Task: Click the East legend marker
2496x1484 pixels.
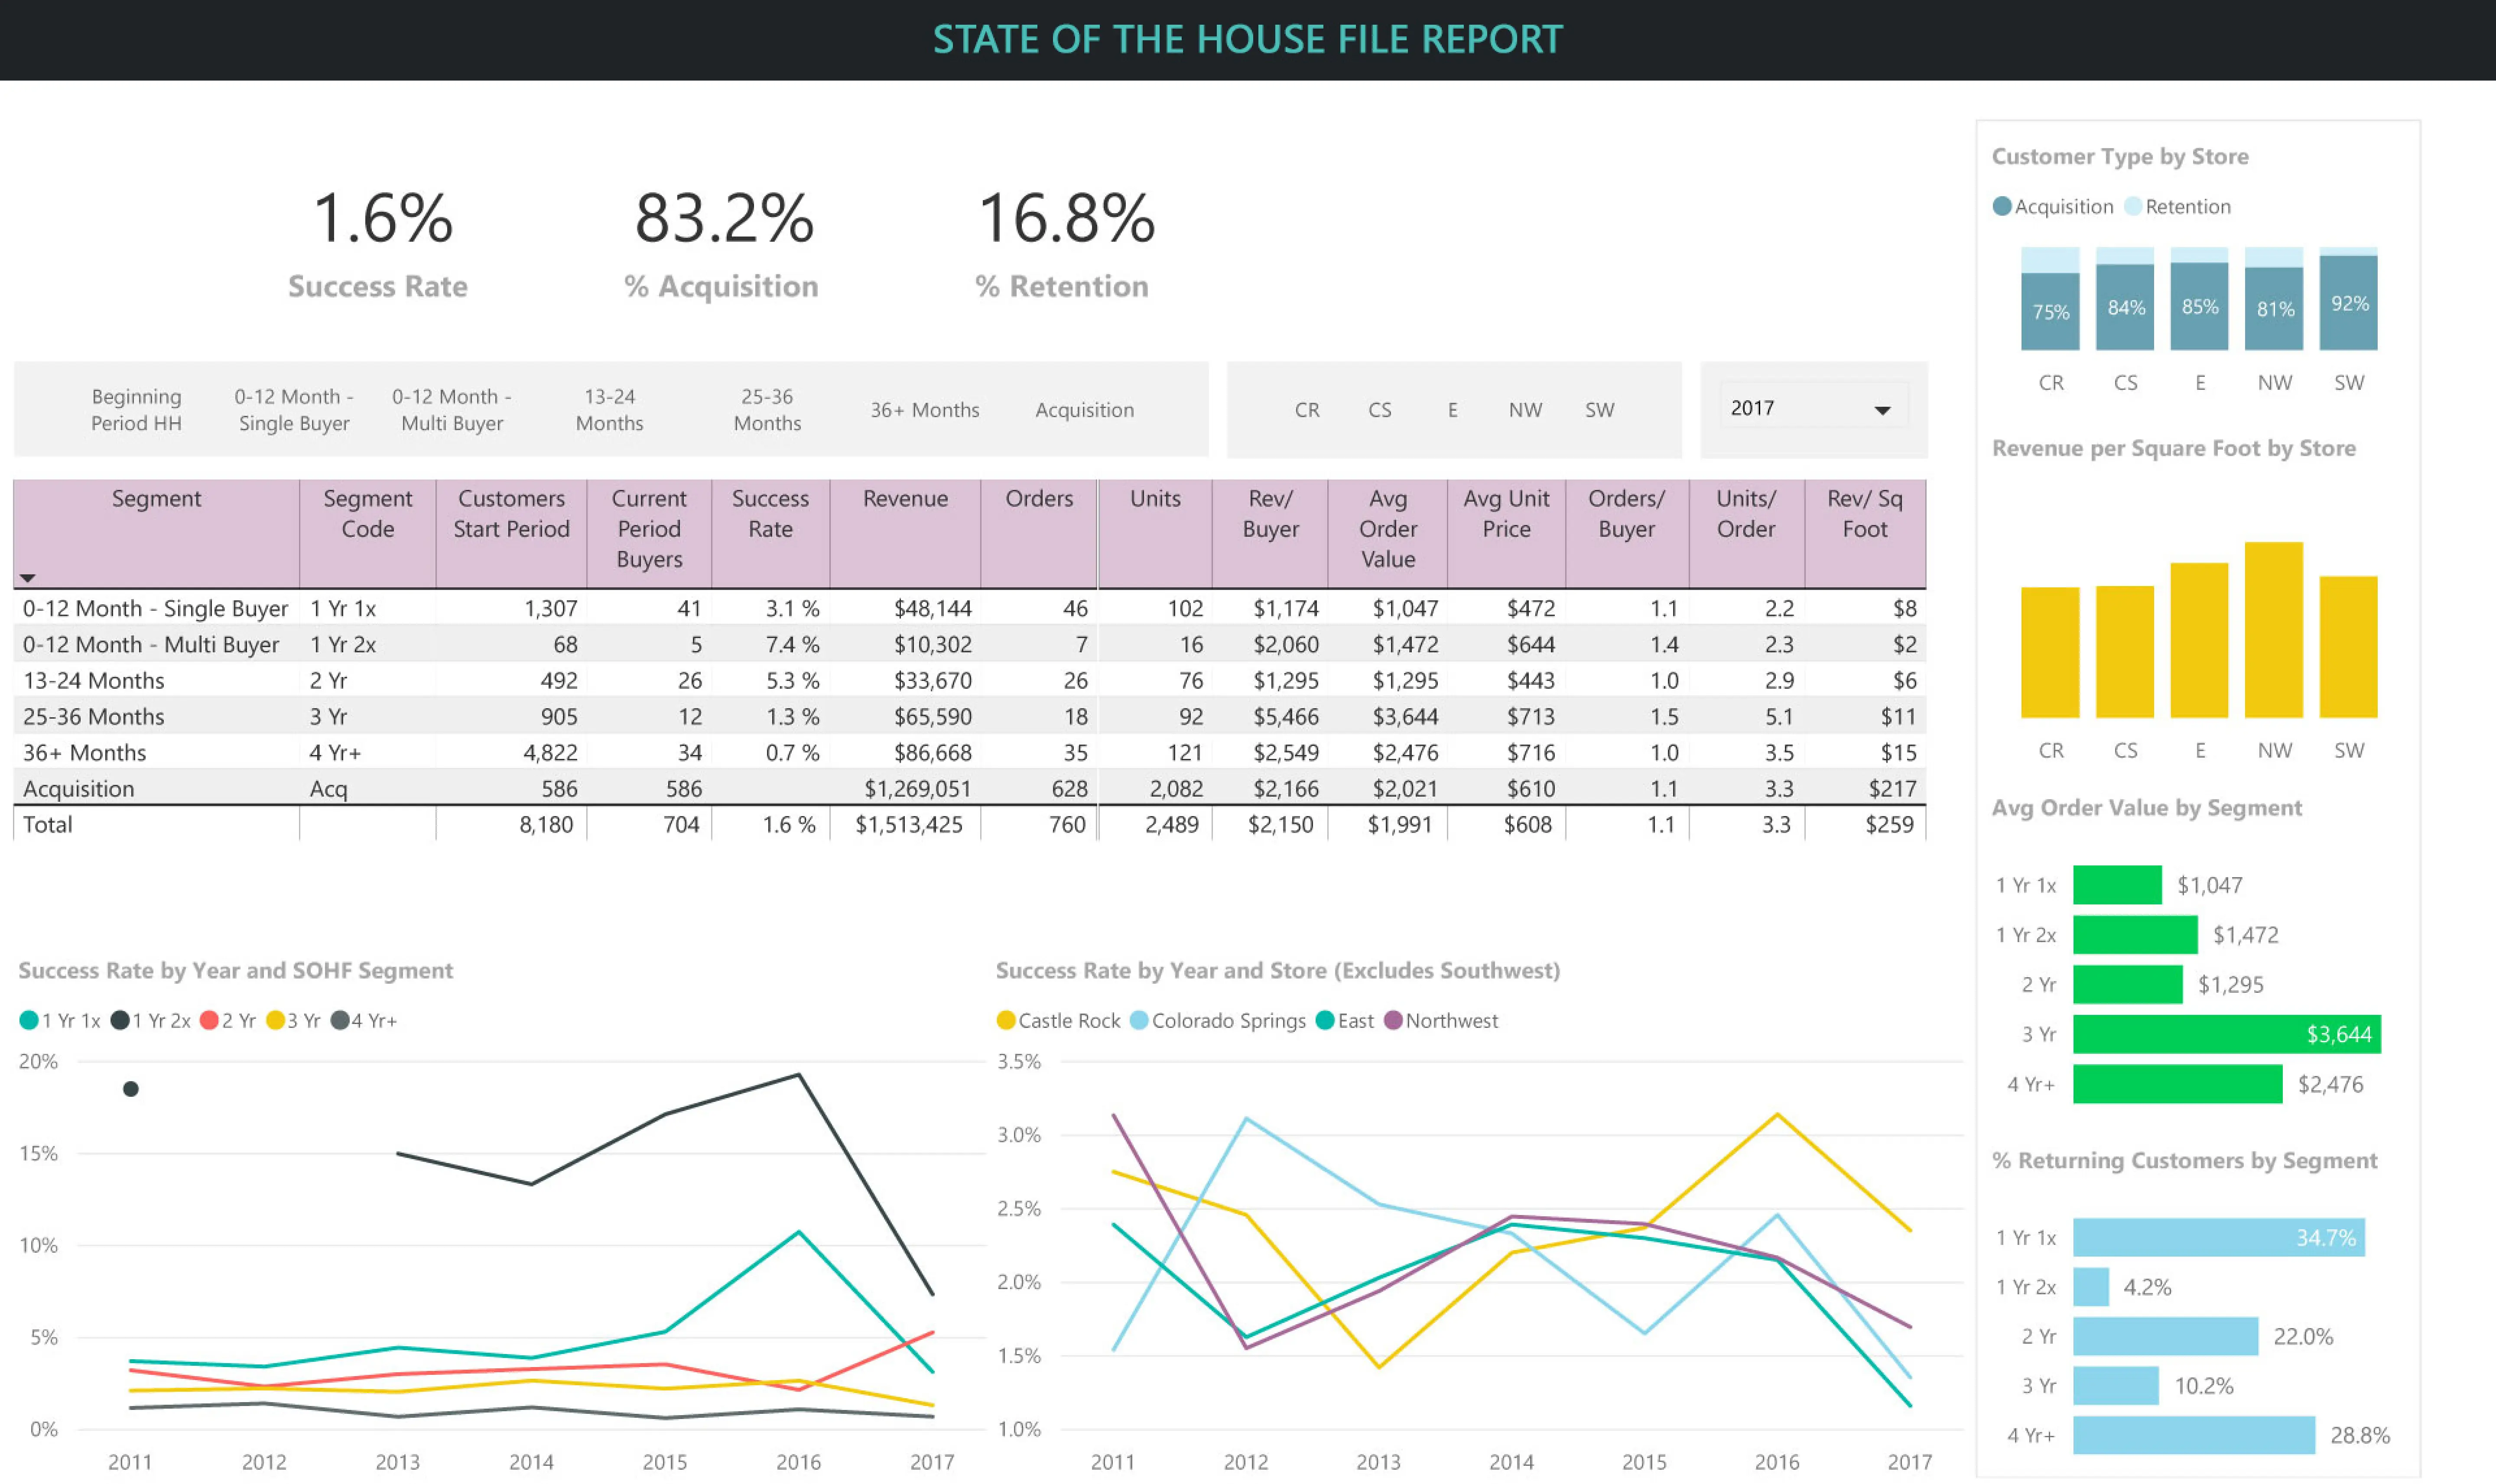Action: 1326,1020
